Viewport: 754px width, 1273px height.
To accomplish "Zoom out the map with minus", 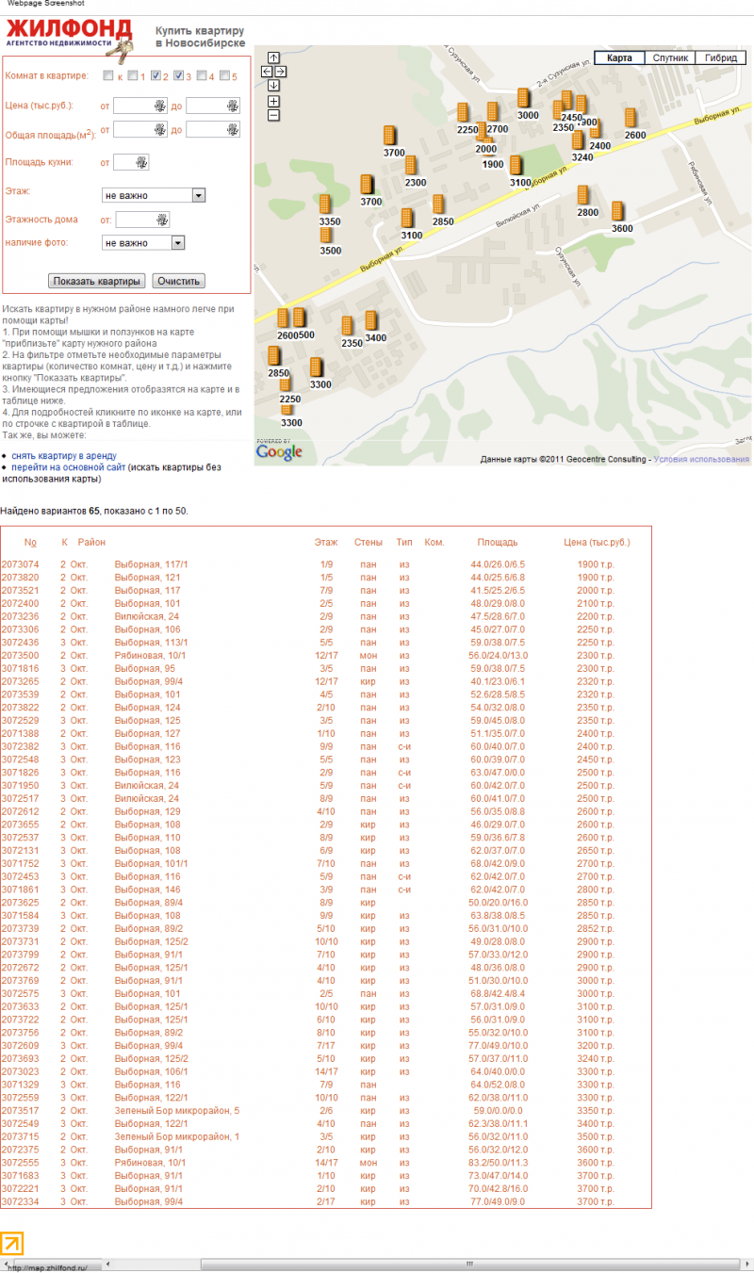I will pyautogui.click(x=273, y=115).
